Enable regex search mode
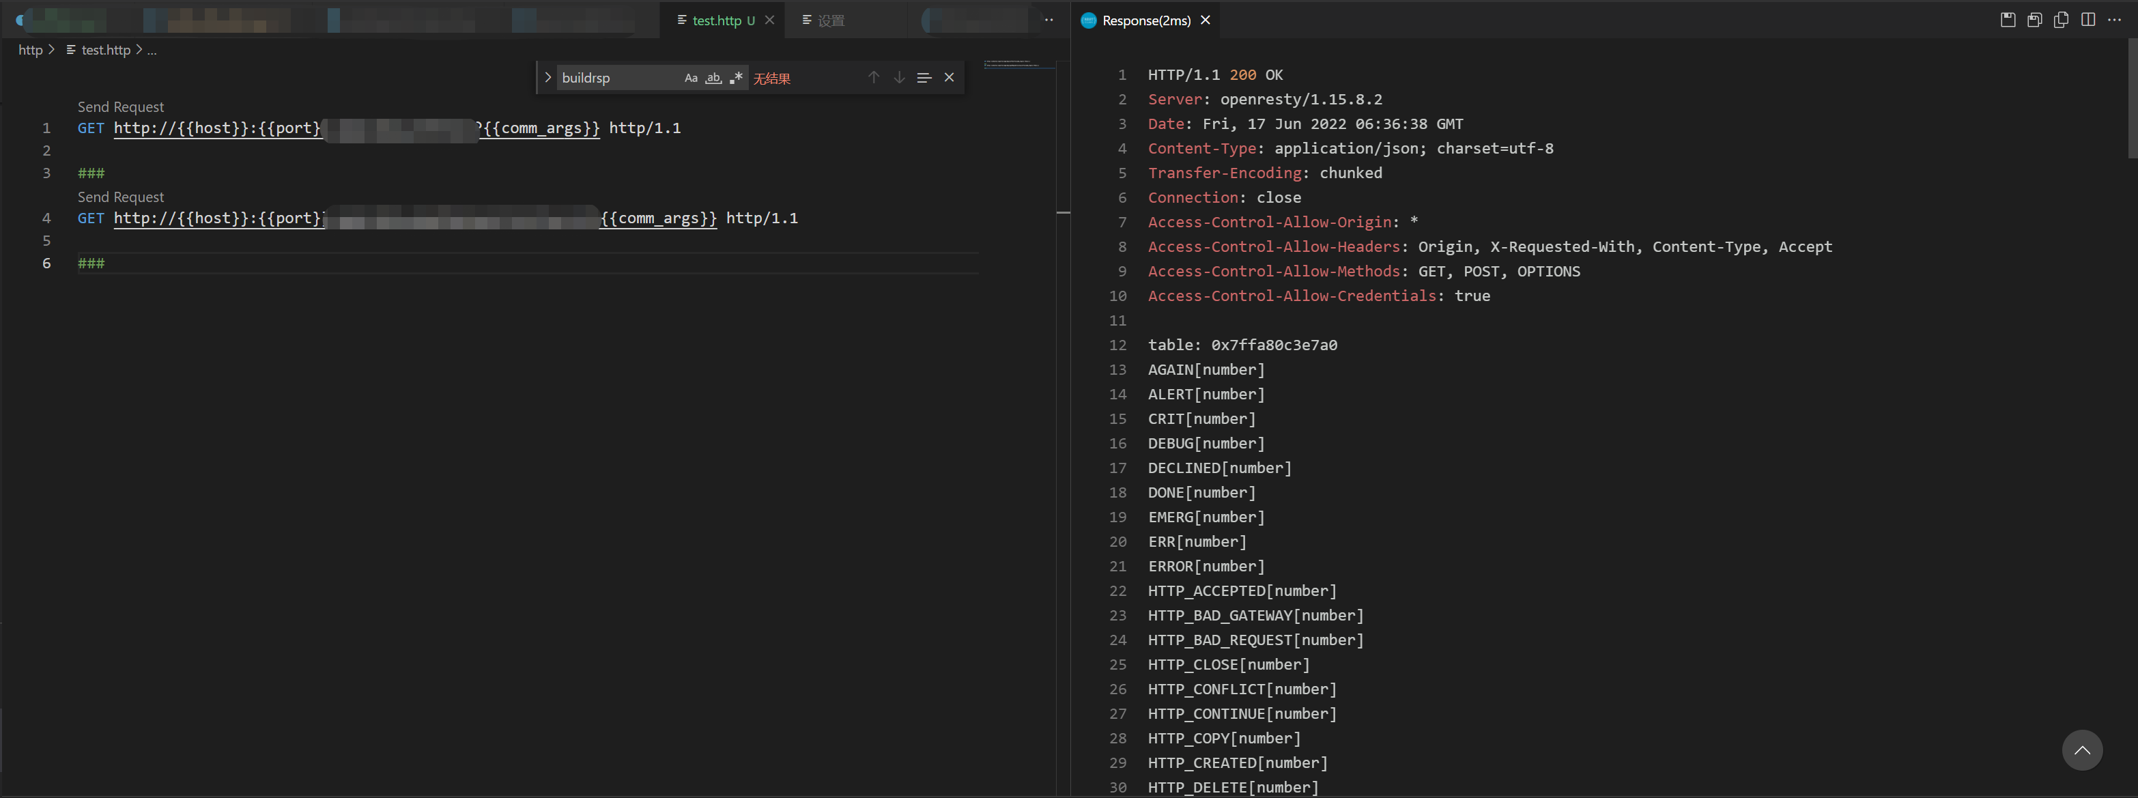 pos(735,77)
